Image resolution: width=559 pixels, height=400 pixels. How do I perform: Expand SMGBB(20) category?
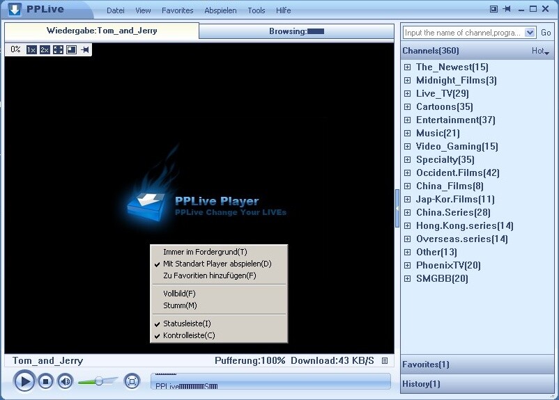(407, 278)
